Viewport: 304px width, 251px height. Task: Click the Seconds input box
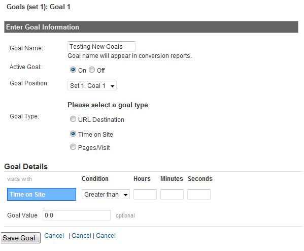click(x=199, y=194)
